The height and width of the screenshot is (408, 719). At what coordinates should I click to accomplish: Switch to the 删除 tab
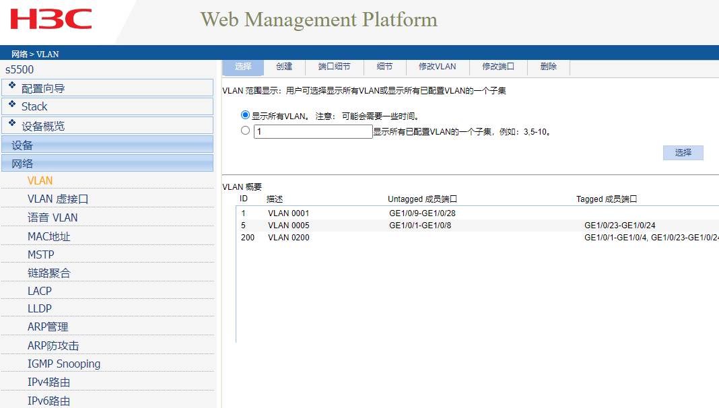(549, 67)
